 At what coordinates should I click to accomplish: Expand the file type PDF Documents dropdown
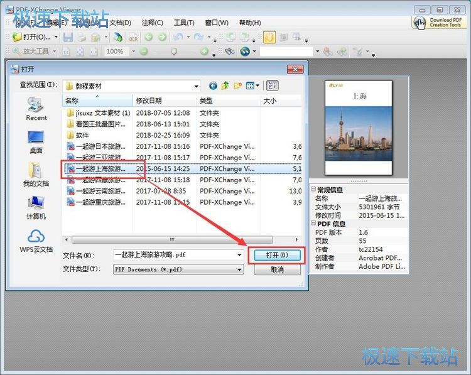coord(239,269)
